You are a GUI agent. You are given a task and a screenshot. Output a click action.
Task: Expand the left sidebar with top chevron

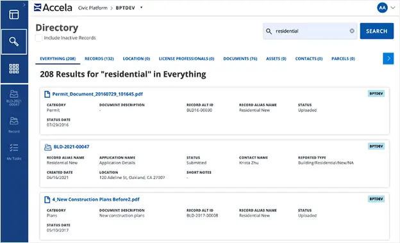24,4
